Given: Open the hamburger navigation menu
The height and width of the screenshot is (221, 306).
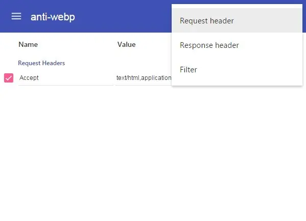Looking at the screenshot, I should pos(16,16).
